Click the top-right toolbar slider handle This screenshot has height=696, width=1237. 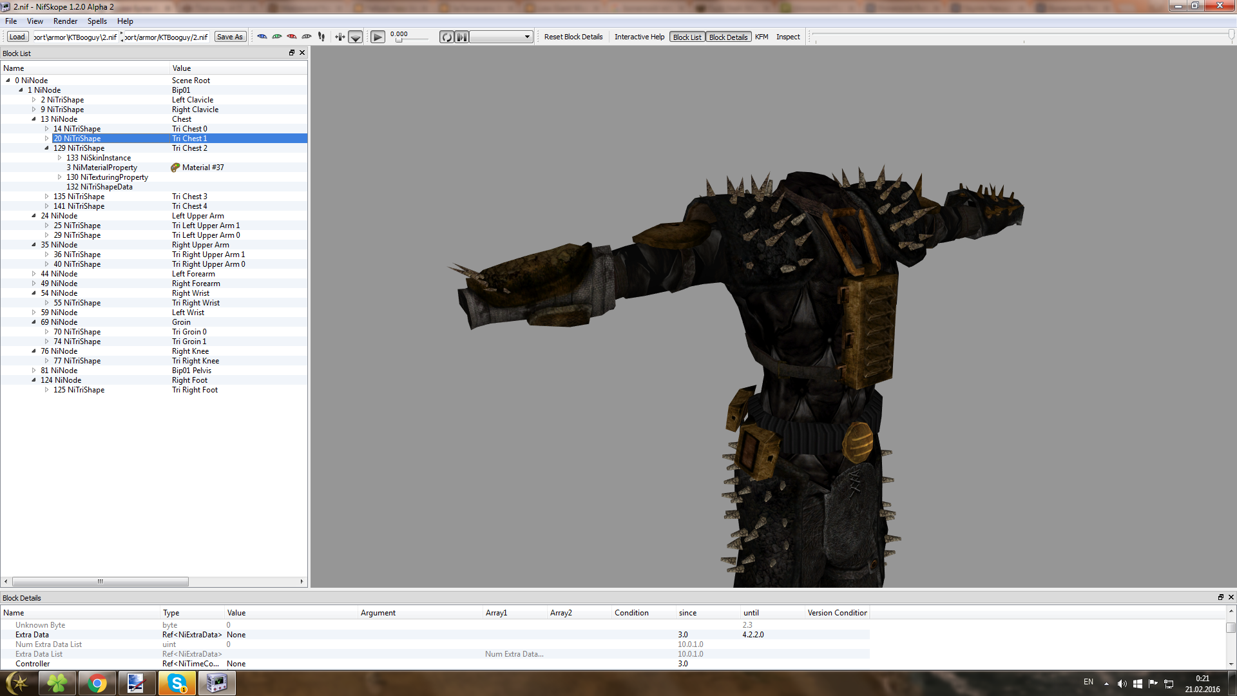pyautogui.click(x=1231, y=35)
